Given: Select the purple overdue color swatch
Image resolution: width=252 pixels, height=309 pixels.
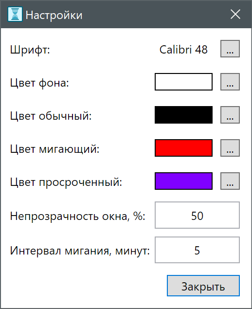Looking at the screenshot, I should click(183, 181).
